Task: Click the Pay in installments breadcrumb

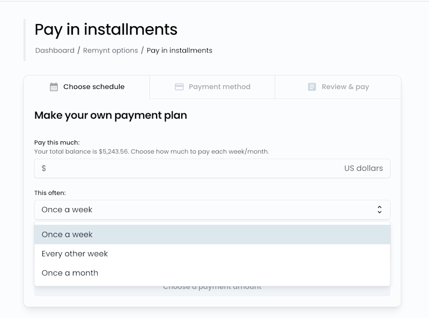Action: (x=180, y=50)
